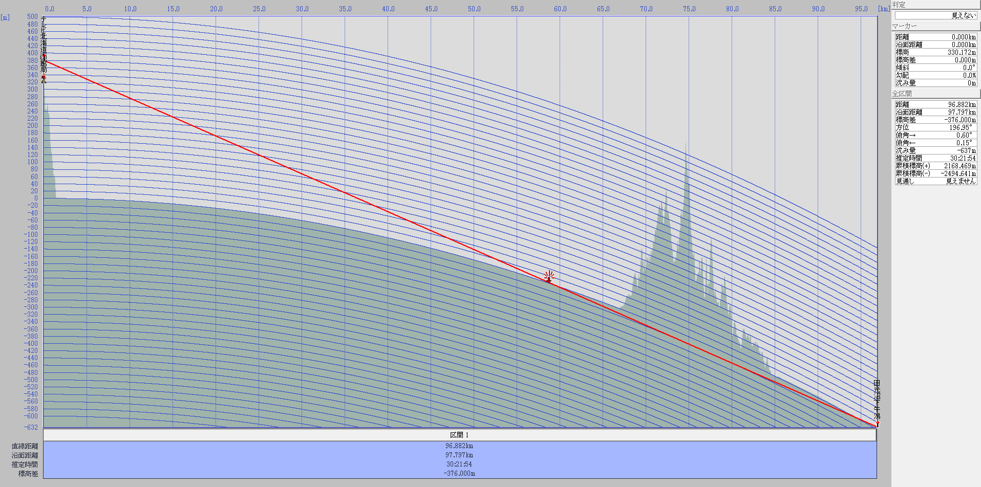Click the 見通し 見えません result row

click(936, 181)
